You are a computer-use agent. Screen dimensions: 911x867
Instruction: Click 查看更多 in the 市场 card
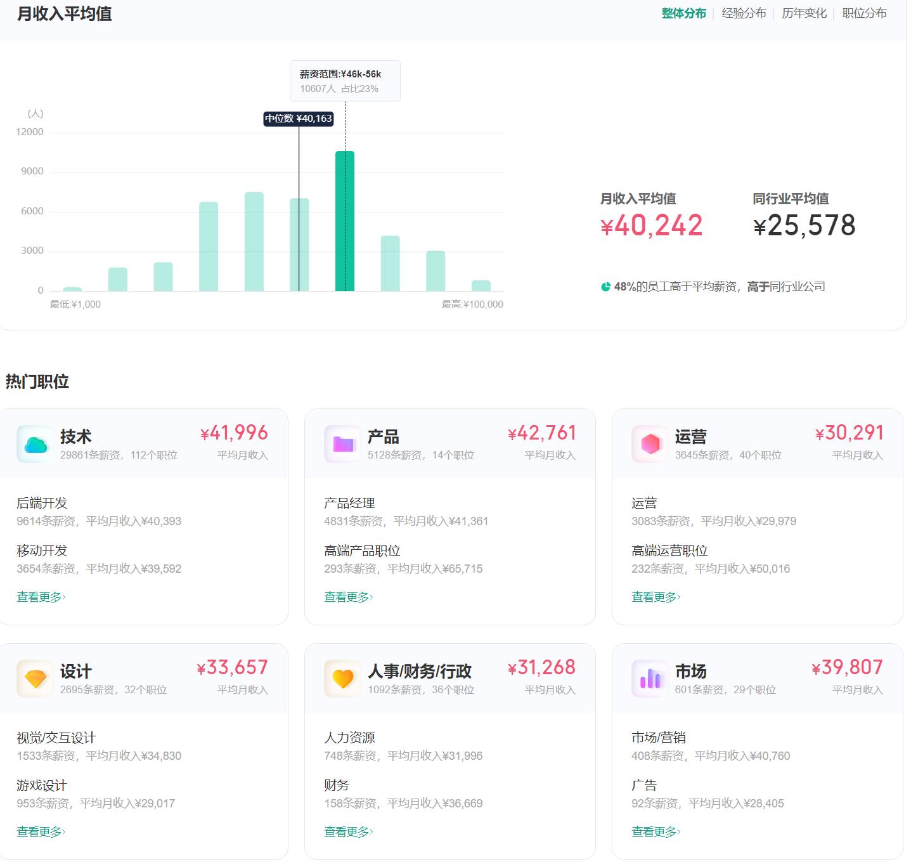[x=655, y=831]
